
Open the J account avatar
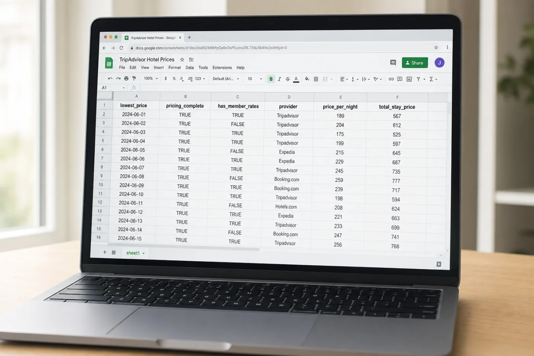tap(439, 63)
